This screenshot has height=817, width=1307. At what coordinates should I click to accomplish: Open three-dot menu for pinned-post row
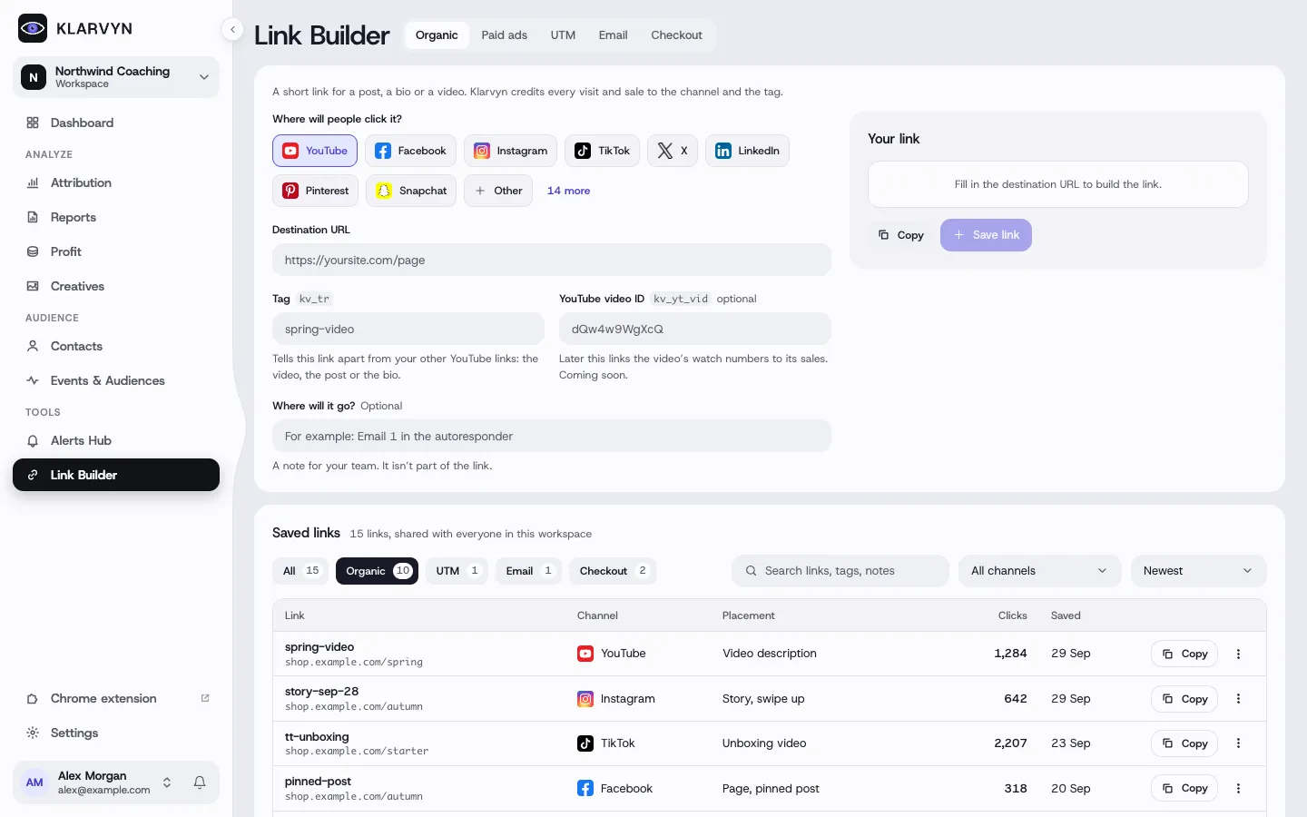[x=1238, y=789]
